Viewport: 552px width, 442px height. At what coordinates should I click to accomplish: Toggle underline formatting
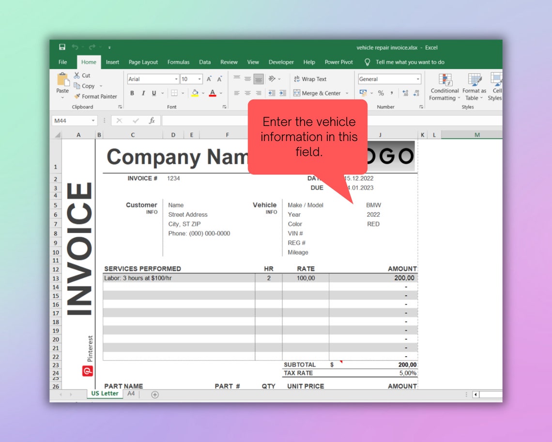click(x=153, y=93)
